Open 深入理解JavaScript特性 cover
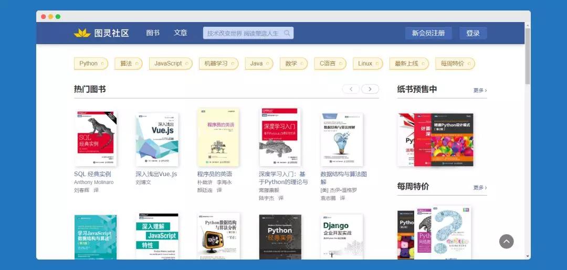Viewport: 567px width, 270px height. click(x=157, y=236)
